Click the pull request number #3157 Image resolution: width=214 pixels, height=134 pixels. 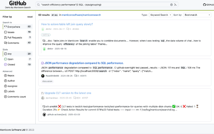pos(85,98)
